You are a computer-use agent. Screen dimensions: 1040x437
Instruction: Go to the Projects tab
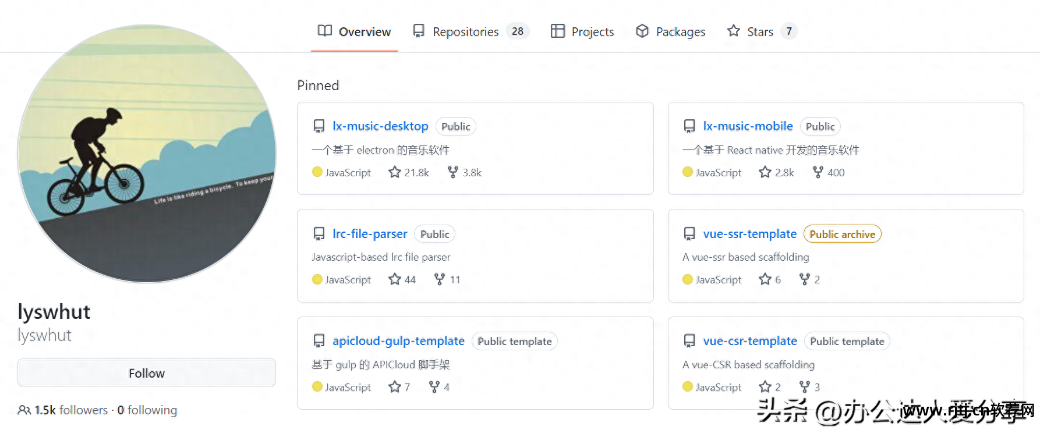pyautogui.click(x=592, y=31)
